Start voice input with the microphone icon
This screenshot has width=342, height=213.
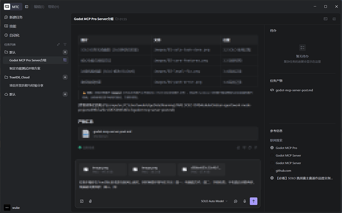coord(244,201)
